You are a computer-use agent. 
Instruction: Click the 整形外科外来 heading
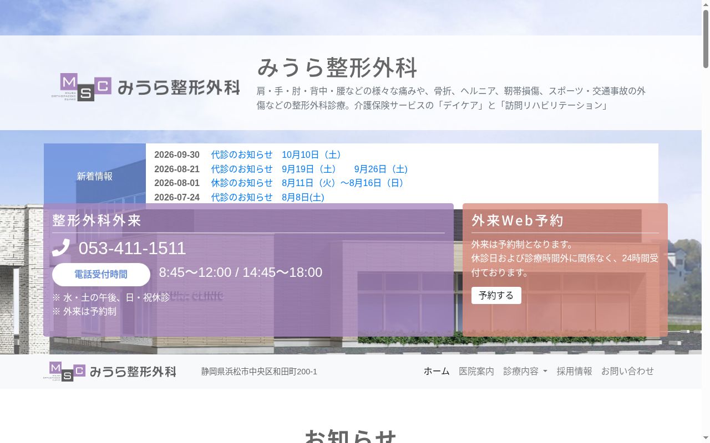97,220
